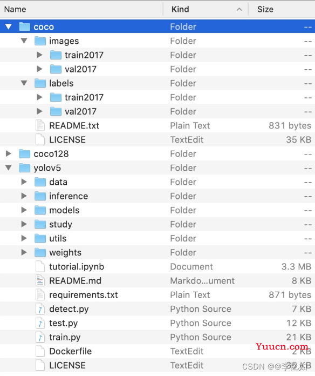Click the coco folder icon

click(x=24, y=26)
